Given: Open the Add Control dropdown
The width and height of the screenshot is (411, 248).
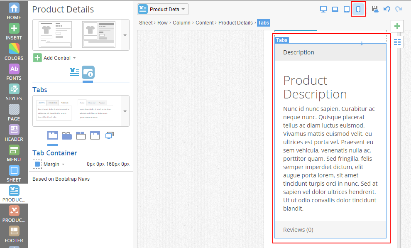Looking at the screenshot, I should click(x=54, y=58).
